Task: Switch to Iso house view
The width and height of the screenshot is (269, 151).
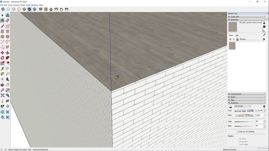Action: 41,9
